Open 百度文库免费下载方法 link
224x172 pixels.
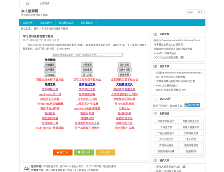pos(50,79)
